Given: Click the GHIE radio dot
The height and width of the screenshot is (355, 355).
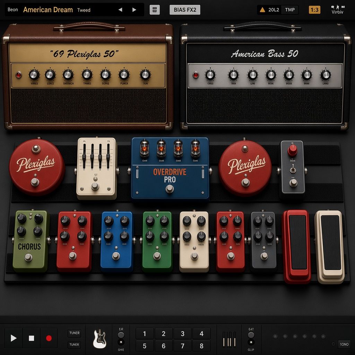Looking at the screenshot, I should (121, 342).
